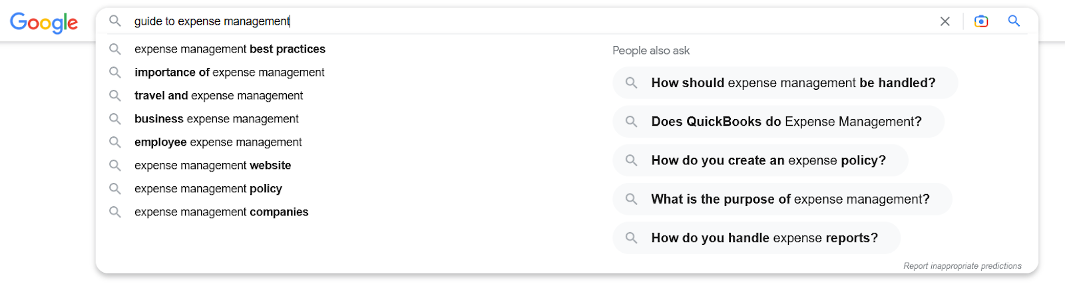This screenshot has width=1065, height=296.
Task: Select 'expense management best practices' suggestion
Action: 230,49
